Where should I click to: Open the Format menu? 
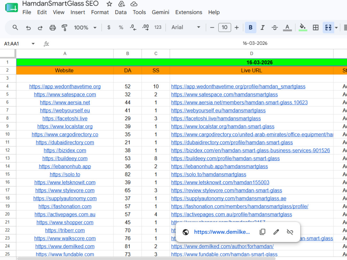tap(100, 12)
